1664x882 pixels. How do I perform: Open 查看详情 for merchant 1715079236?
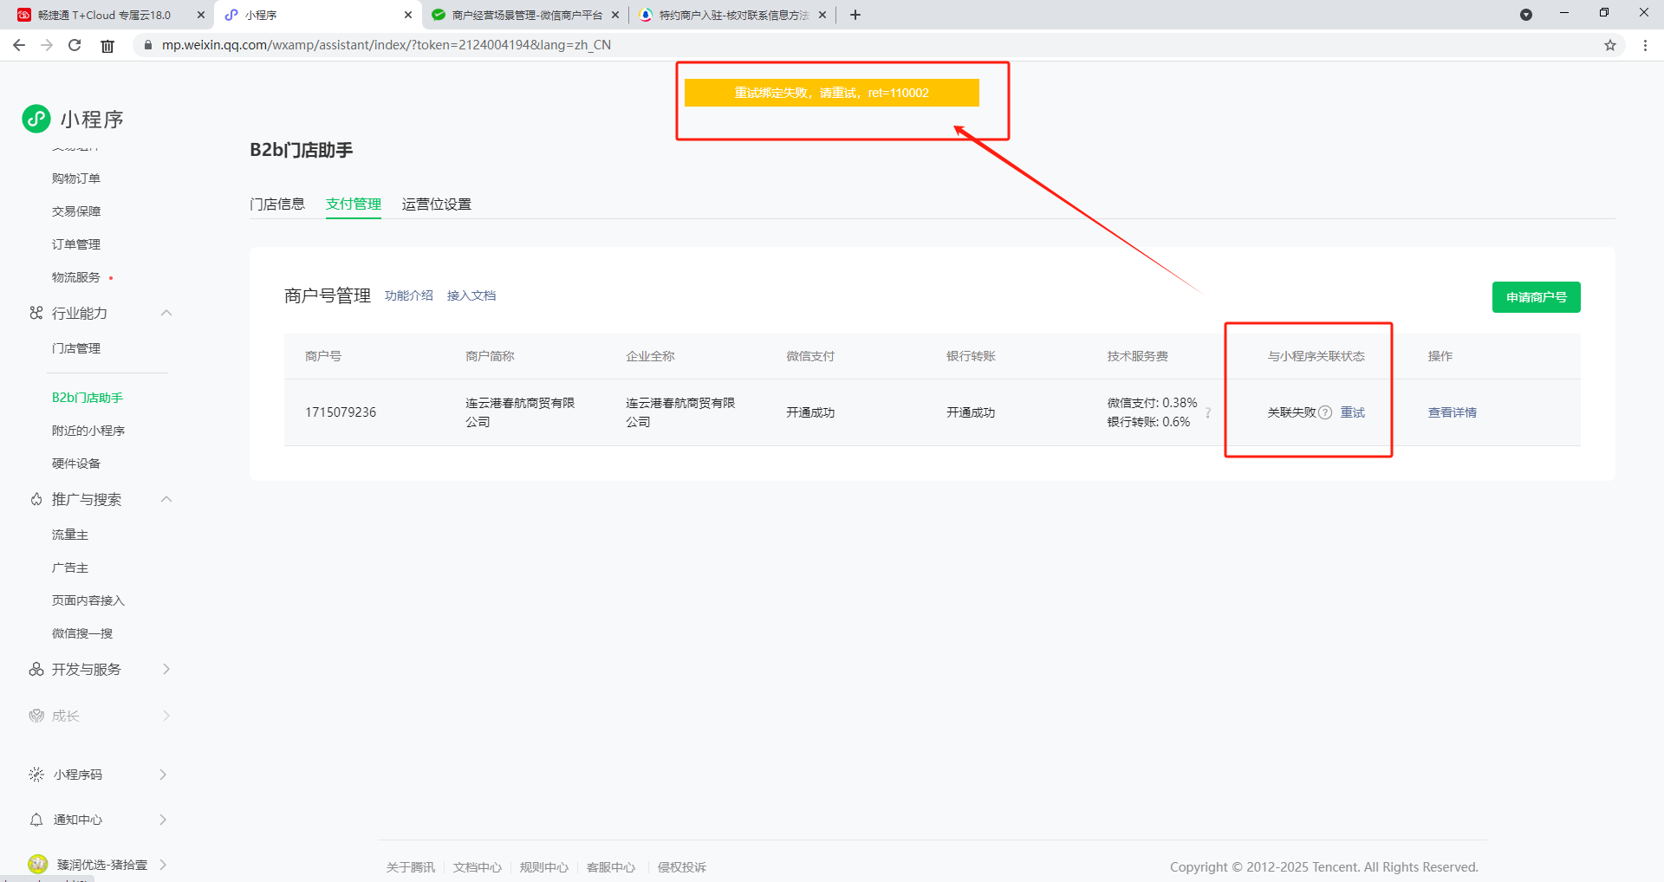[x=1453, y=412]
